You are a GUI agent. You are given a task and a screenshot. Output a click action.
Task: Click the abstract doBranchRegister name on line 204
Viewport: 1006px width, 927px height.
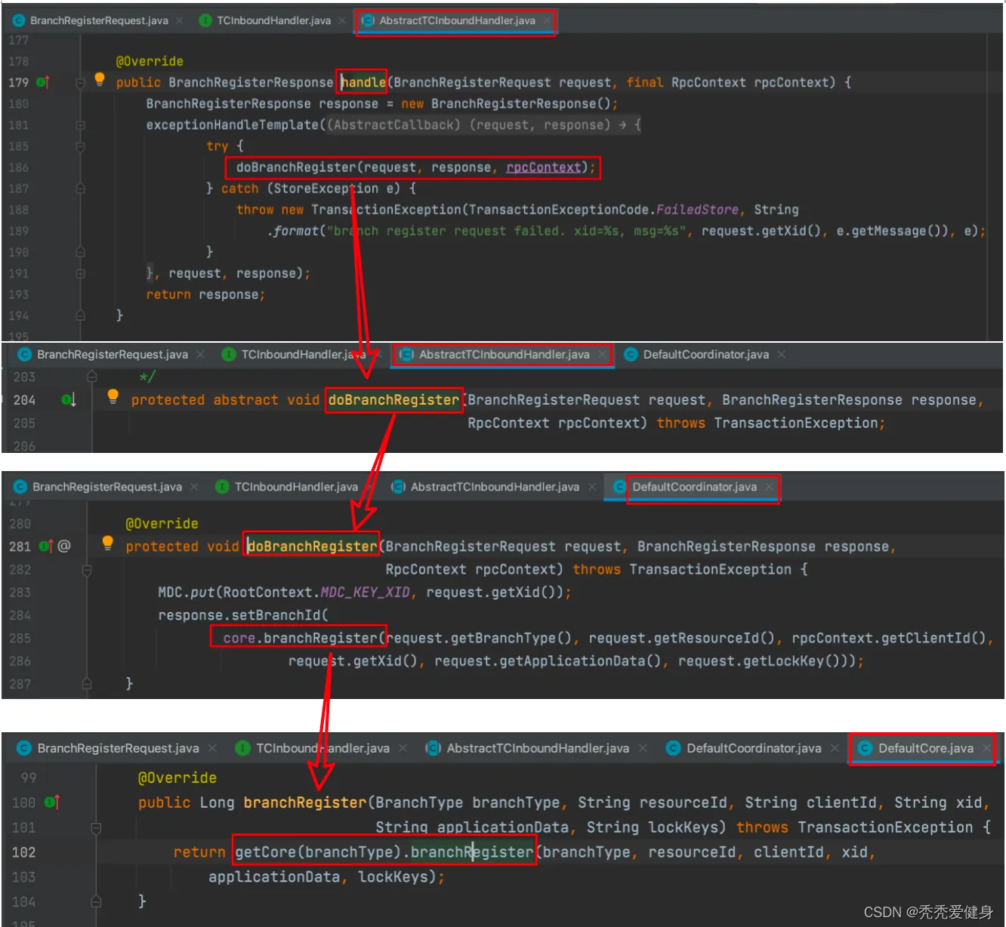(x=393, y=400)
